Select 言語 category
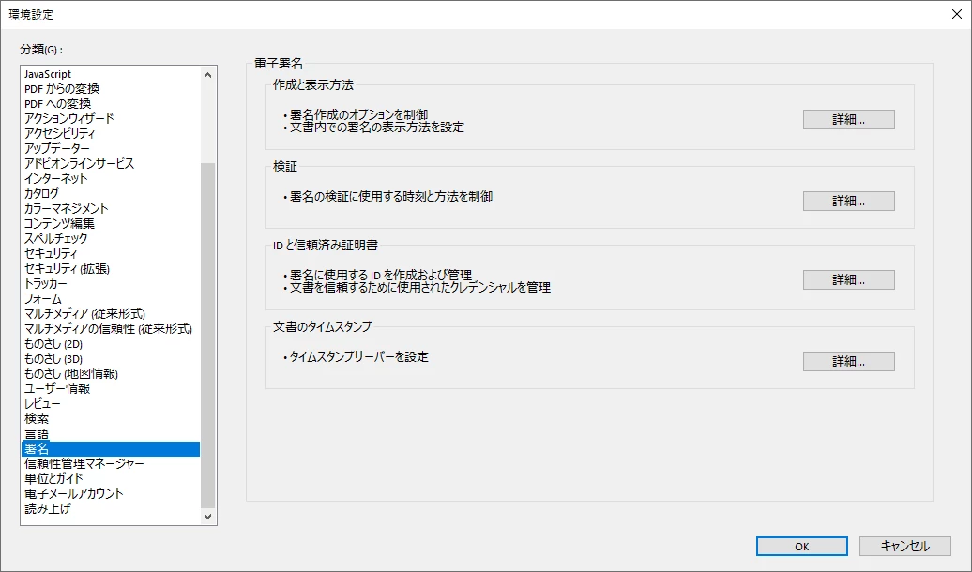The height and width of the screenshot is (572, 972). point(111,434)
